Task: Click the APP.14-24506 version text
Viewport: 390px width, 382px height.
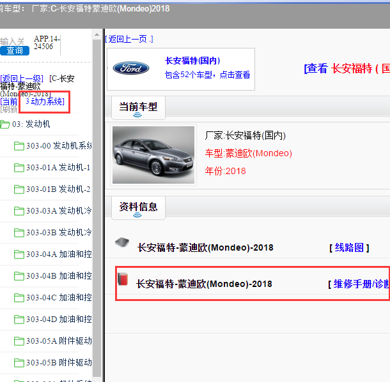Action: tap(47, 43)
